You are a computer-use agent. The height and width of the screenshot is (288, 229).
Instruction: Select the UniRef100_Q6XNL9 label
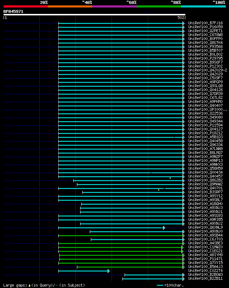coord(205,227)
